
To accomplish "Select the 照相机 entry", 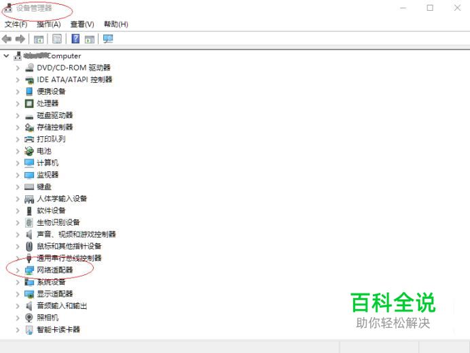I will [48, 318].
